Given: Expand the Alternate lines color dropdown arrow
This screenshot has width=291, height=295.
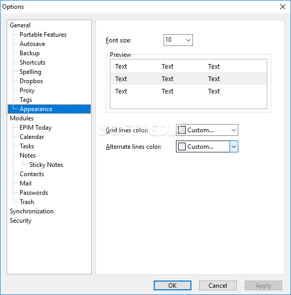Looking at the screenshot, I should [x=234, y=147].
